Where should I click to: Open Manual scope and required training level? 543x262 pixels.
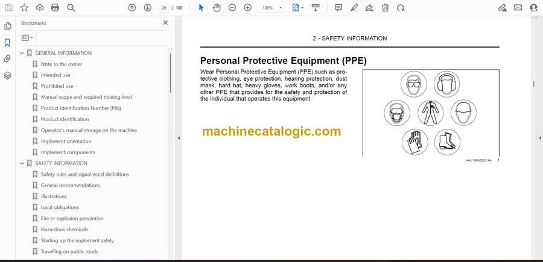[86, 97]
